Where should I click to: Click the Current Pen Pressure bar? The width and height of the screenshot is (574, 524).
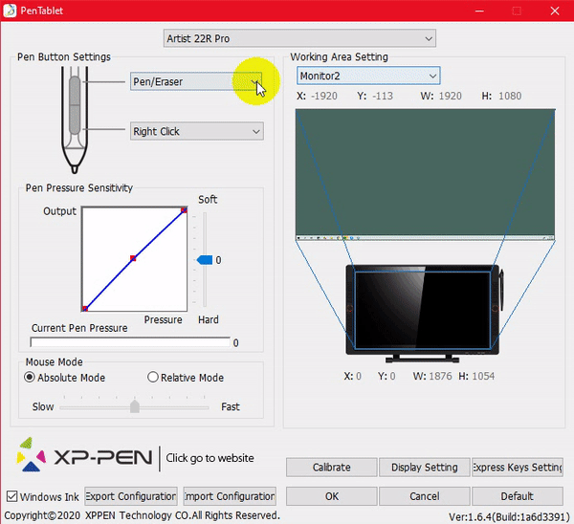pyautogui.click(x=130, y=342)
